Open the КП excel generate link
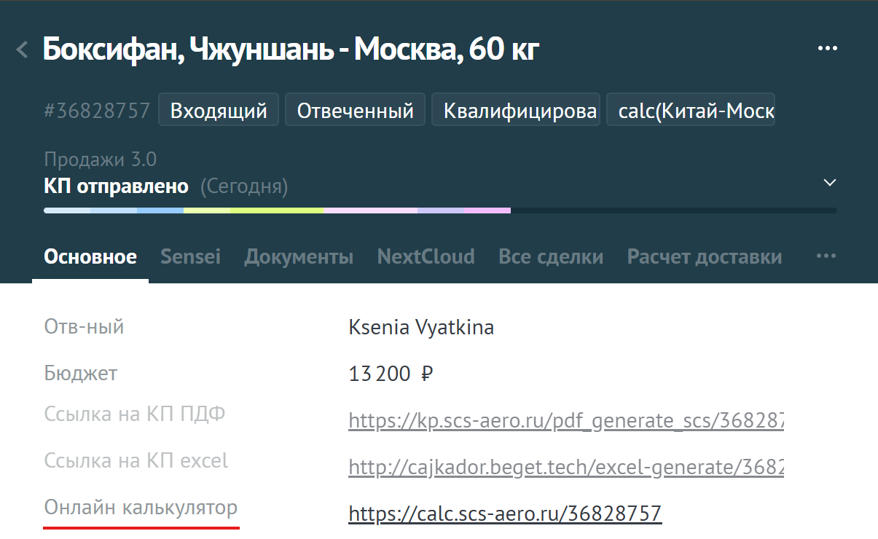The image size is (878, 539). point(565,467)
